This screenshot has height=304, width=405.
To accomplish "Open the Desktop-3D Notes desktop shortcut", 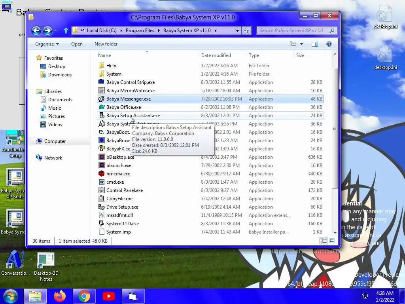I will point(46,266).
